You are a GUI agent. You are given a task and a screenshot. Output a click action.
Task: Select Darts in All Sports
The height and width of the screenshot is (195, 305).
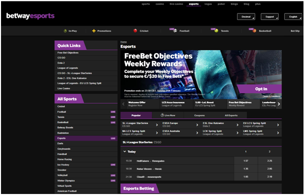point(86,143)
